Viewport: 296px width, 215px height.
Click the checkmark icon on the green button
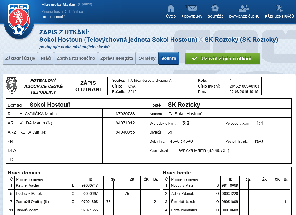(x=195, y=59)
